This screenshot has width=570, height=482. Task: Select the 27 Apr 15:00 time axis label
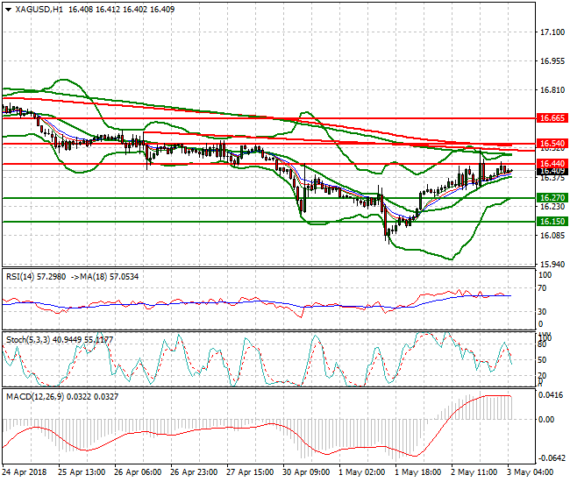(250, 472)
